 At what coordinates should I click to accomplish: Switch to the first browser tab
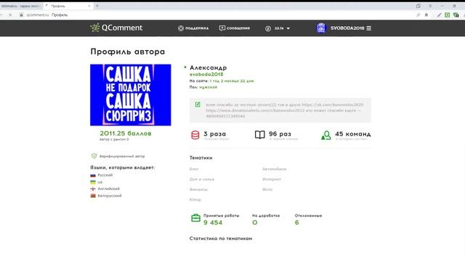click(x=21, y=6)
